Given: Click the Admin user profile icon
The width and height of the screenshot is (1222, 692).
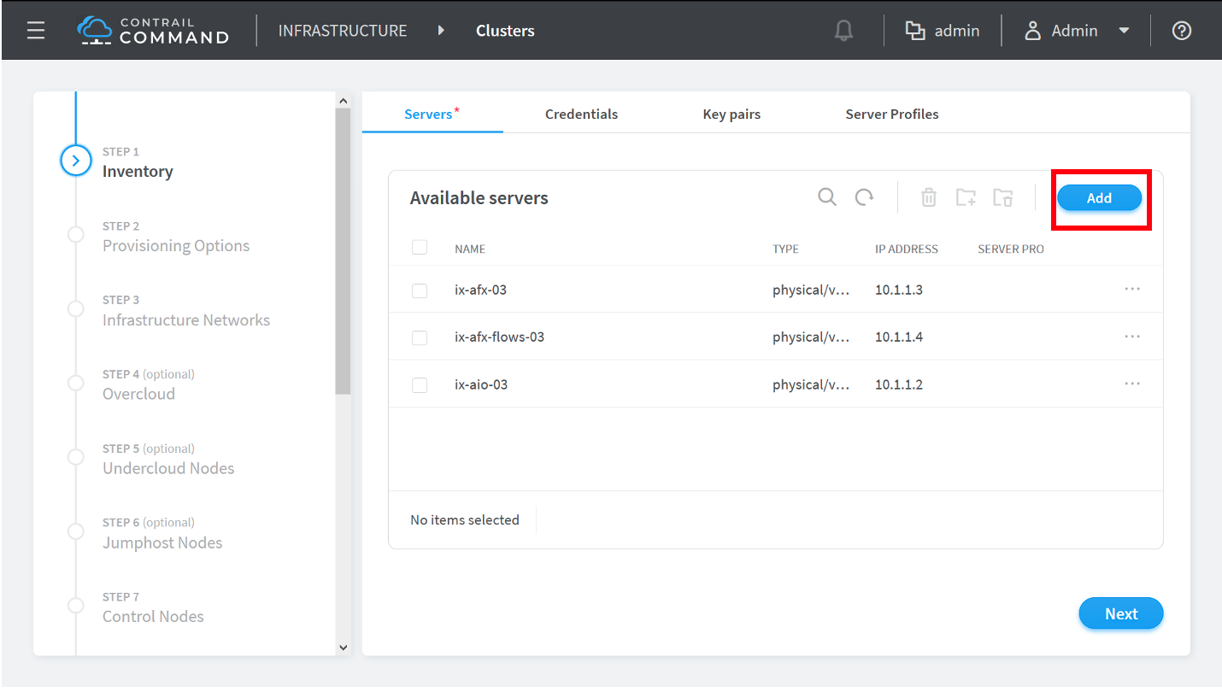Looking at the screenshot, I should point(1033,31).
